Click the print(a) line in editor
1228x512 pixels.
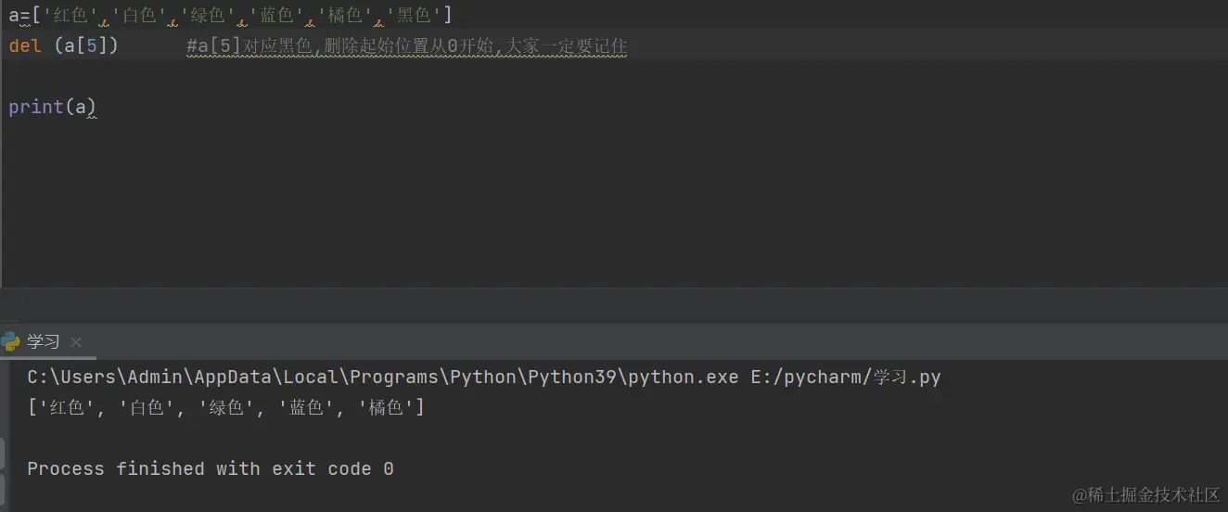tap(52, 107)
